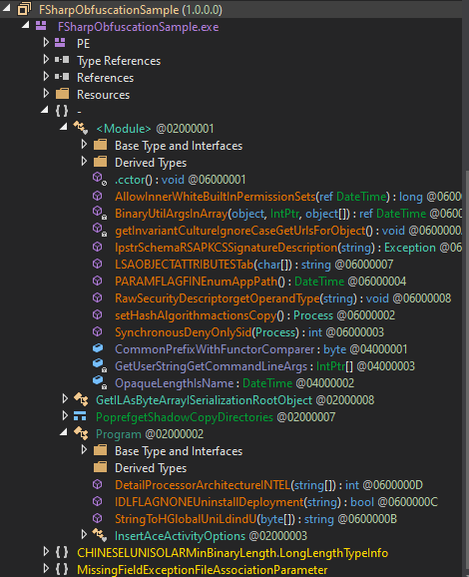Expand Base Type and Interfaces under <Module>

tap(84, 144)
